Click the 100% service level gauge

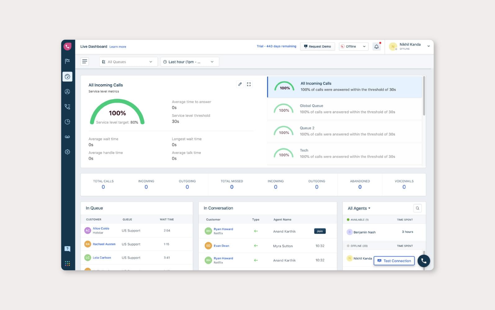point(117,112)
